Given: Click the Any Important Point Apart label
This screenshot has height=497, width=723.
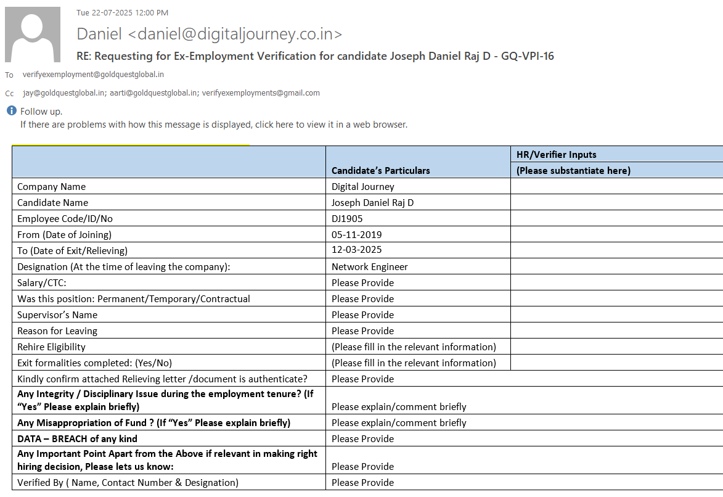Looking at the screenshot, I should (x=168, y=460).
